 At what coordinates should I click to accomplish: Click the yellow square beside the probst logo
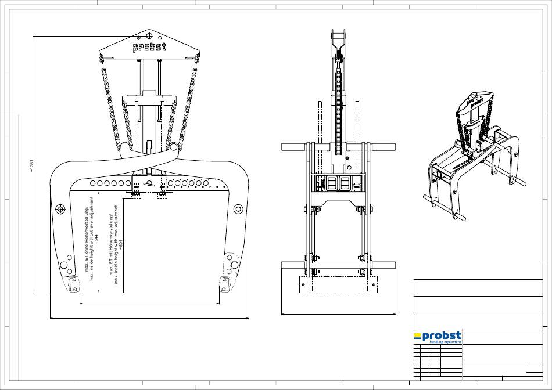point(417,335)
